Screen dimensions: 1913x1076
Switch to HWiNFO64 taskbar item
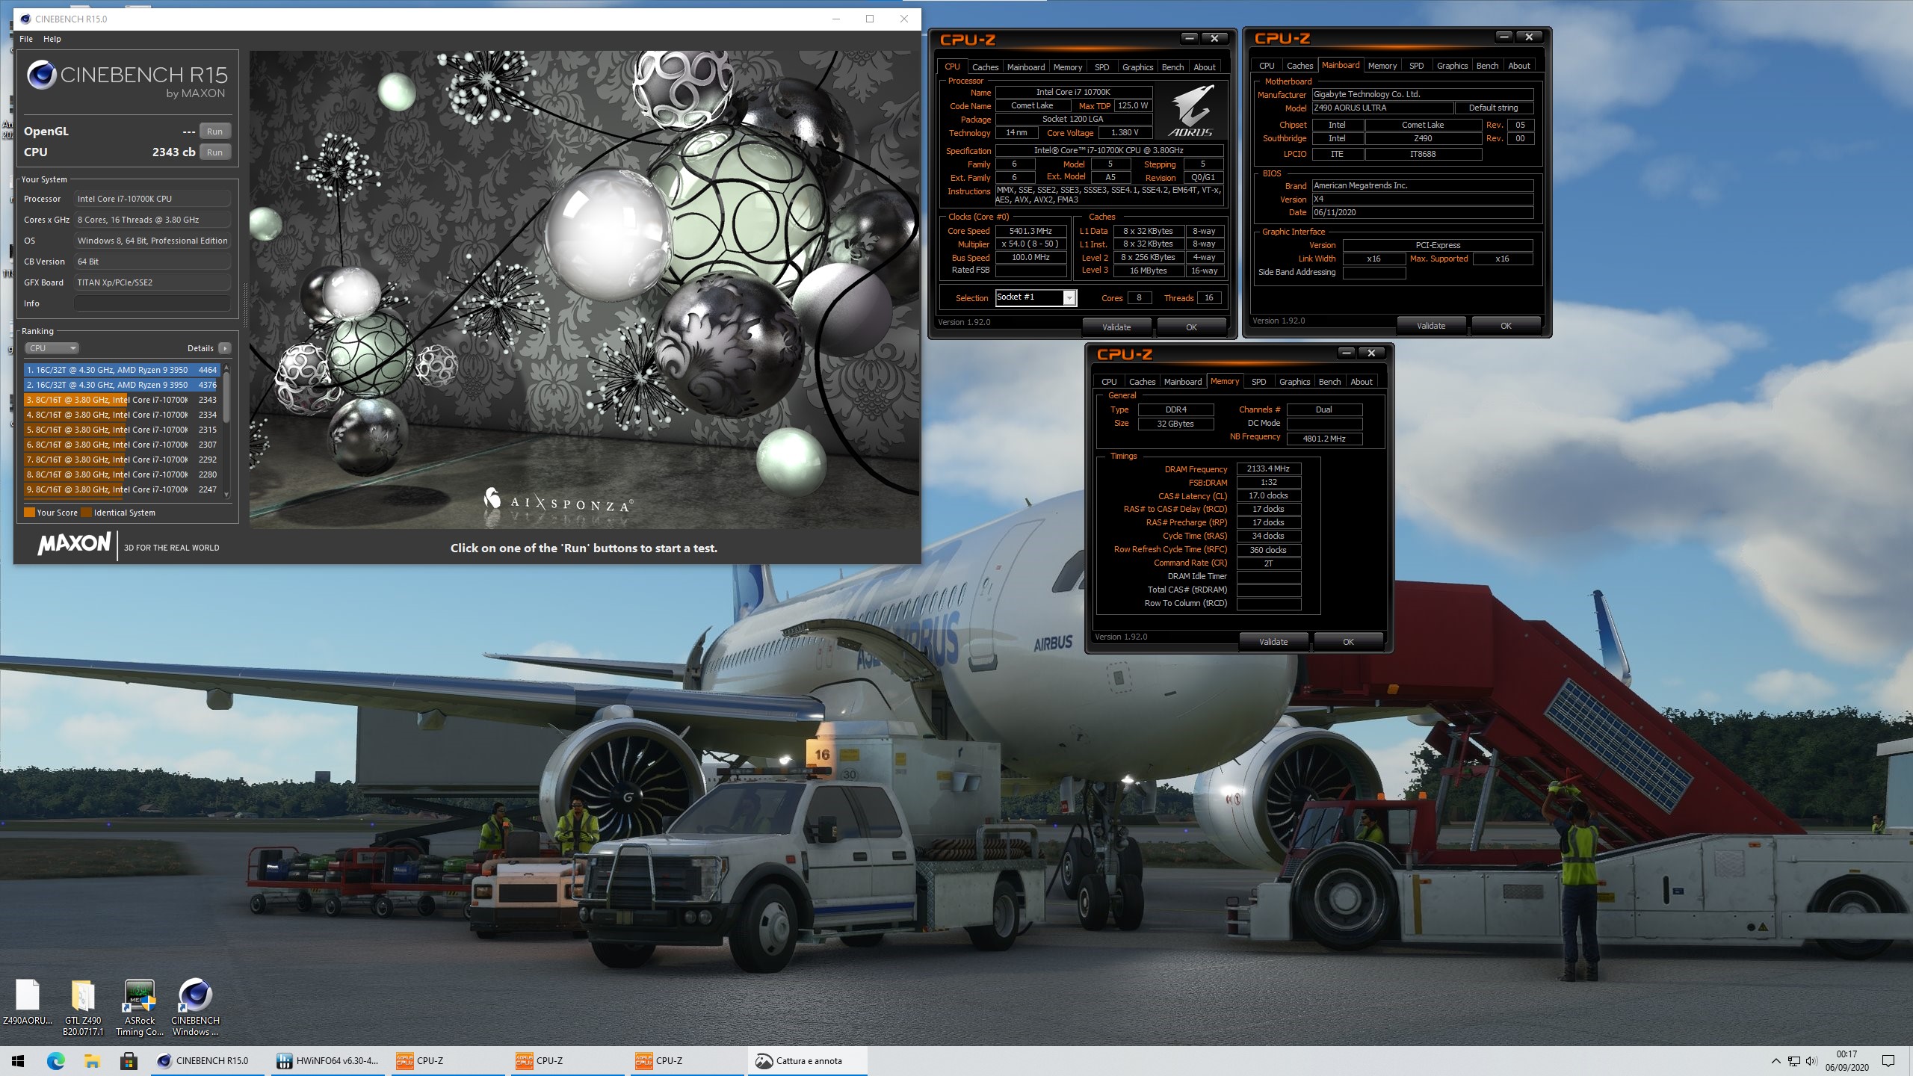tap(327, 1060)
